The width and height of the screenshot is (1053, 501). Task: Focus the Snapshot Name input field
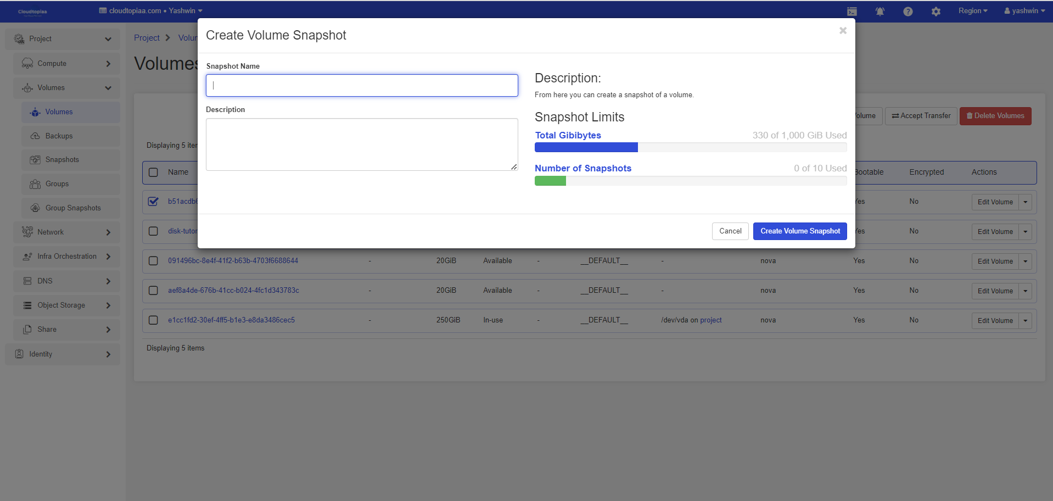click(362, 86)
